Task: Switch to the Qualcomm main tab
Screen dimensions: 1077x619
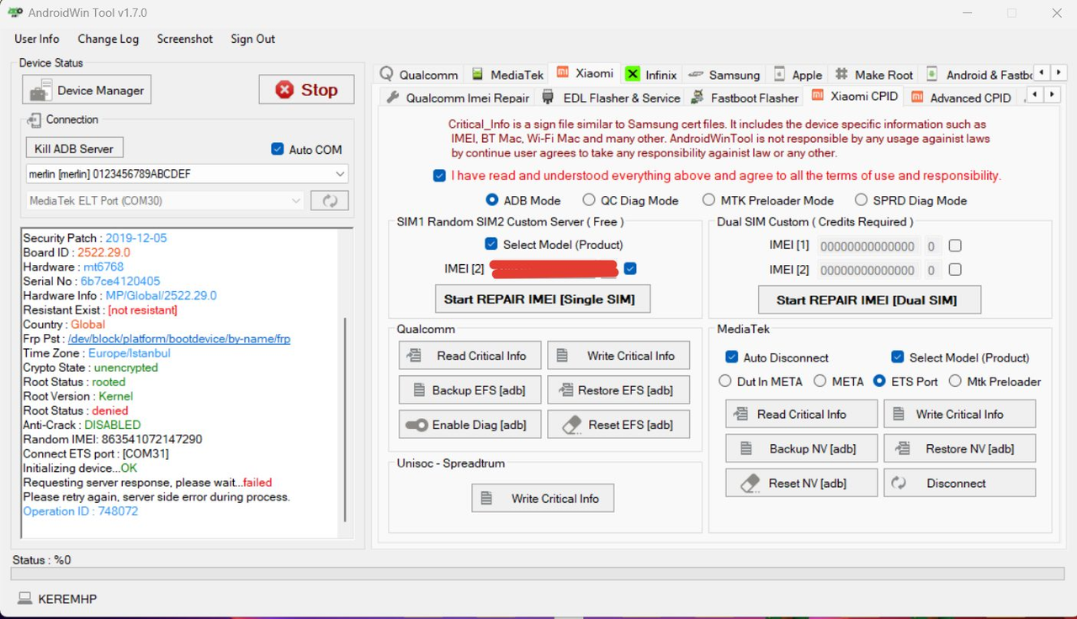Action: point(419,74)
